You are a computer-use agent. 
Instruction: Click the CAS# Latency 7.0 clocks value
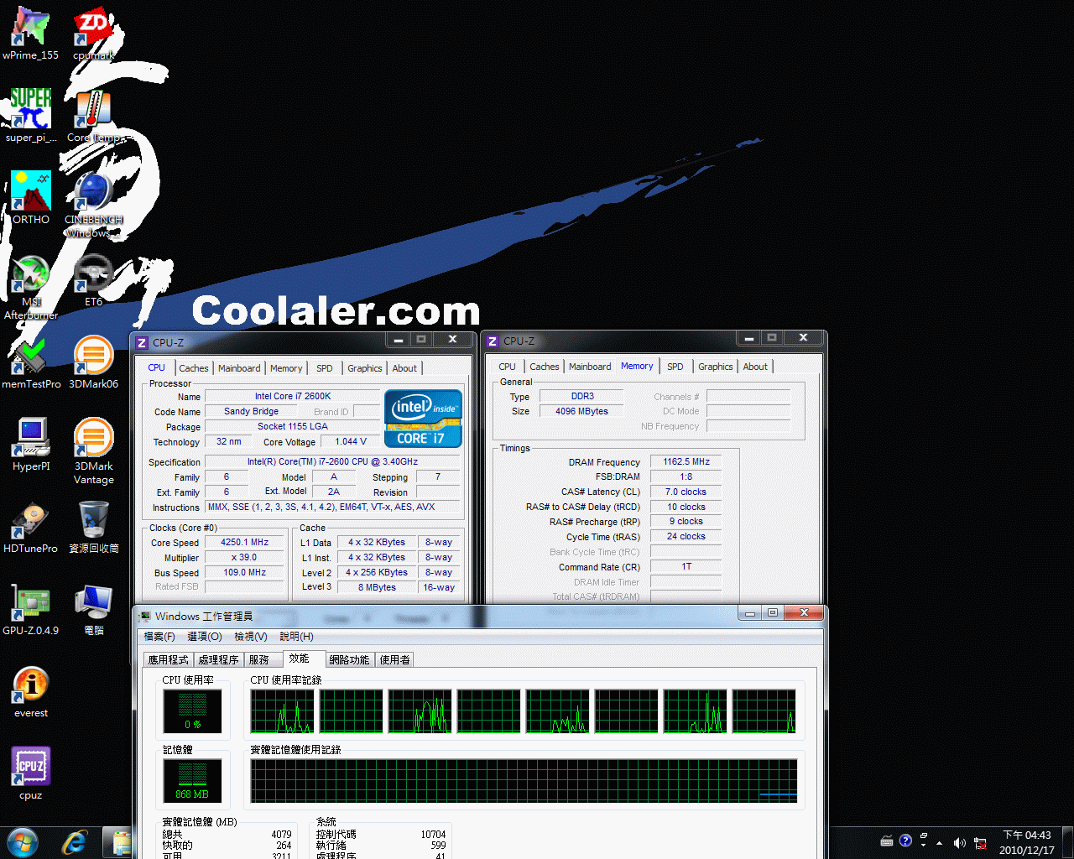[686, 492]
